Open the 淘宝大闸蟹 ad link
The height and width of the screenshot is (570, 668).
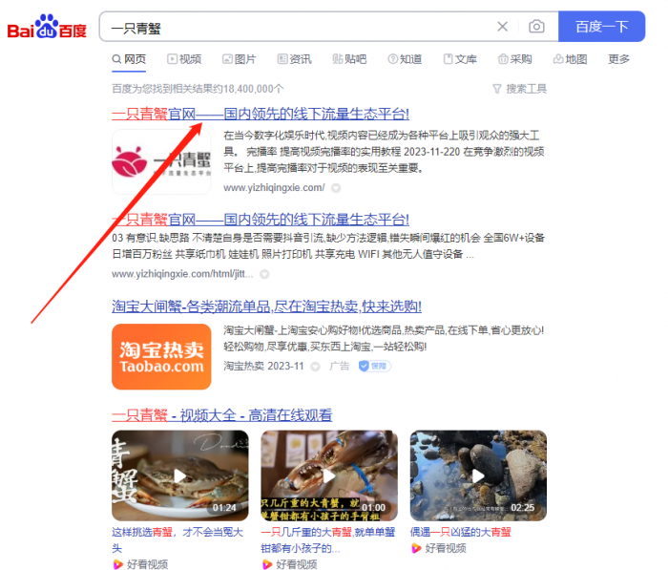[266, 306]
